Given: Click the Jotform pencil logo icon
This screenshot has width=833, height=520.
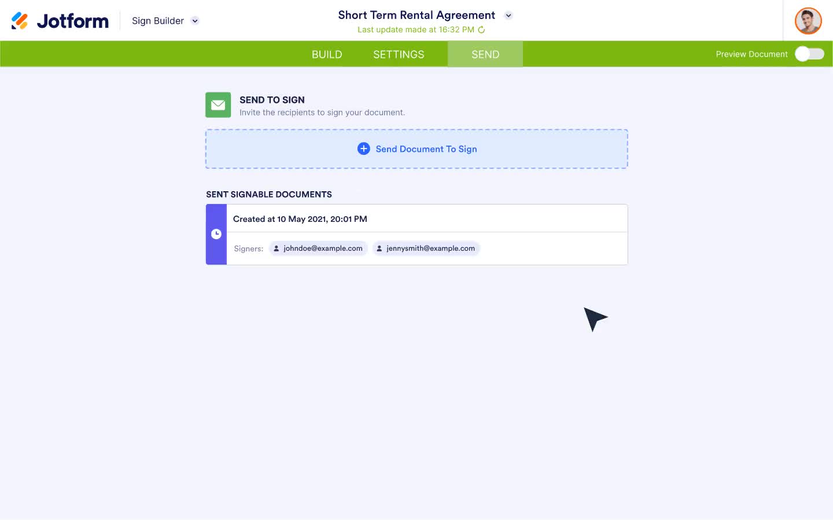Looking at the screenshot, I should pyautogui.click(x=20, y=21).
